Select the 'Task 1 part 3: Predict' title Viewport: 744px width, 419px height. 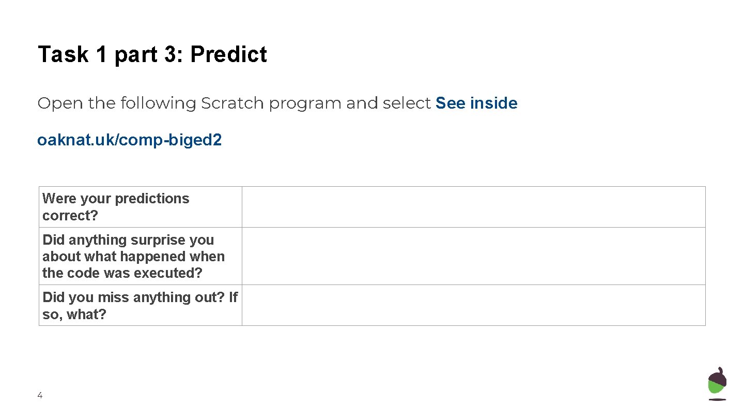152,54
